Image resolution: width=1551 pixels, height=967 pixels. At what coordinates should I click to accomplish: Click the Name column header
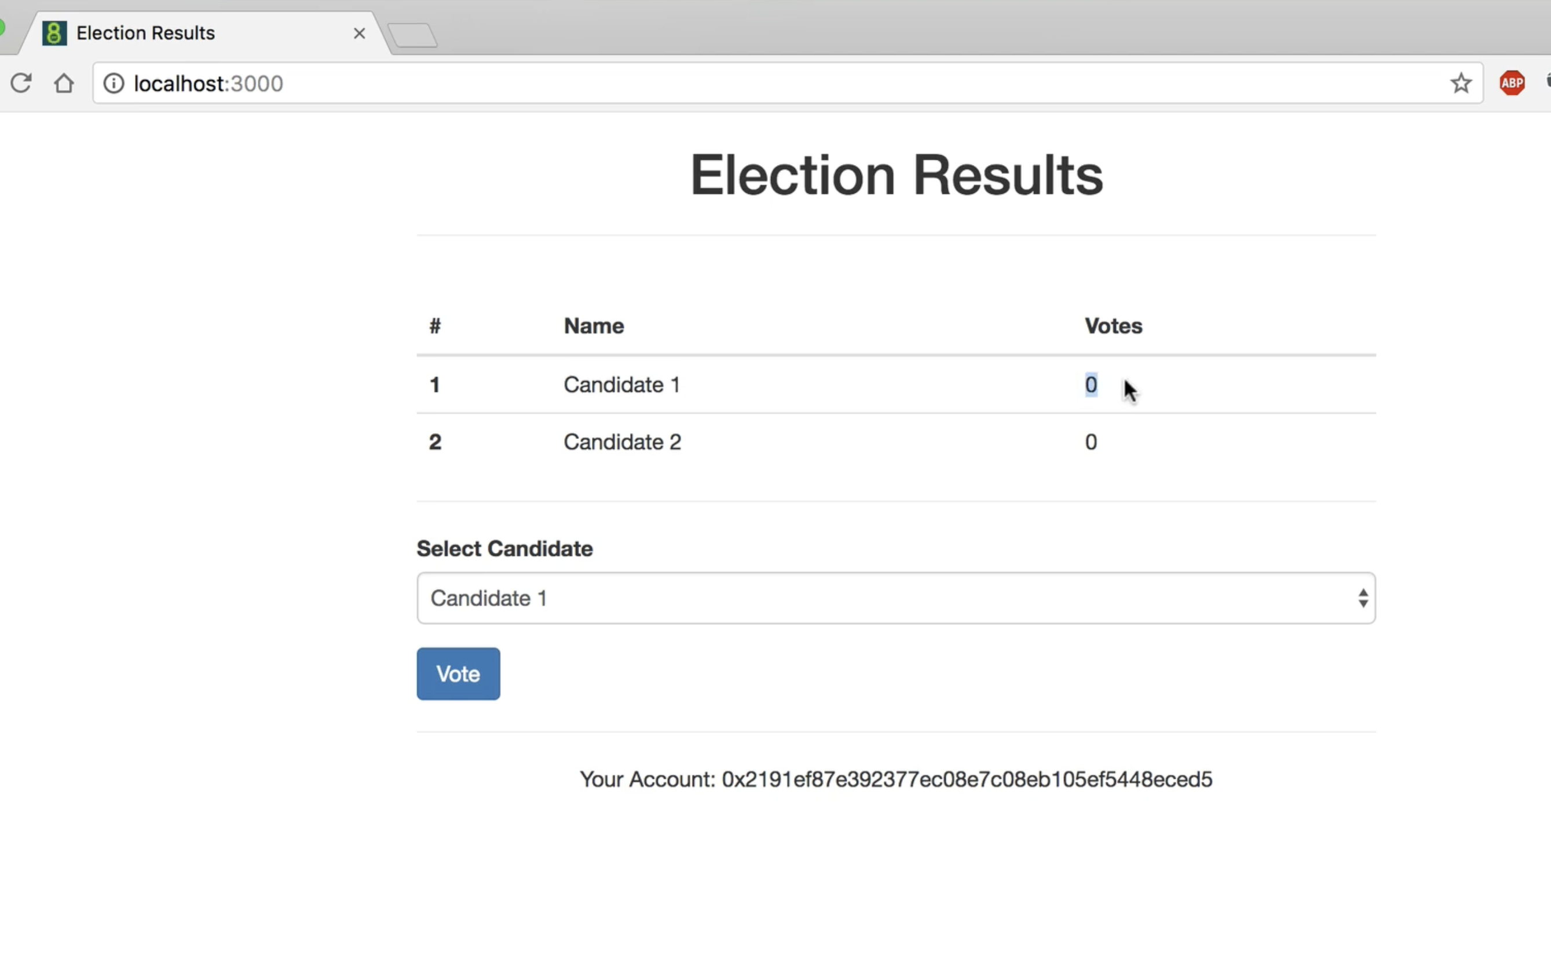594,326
